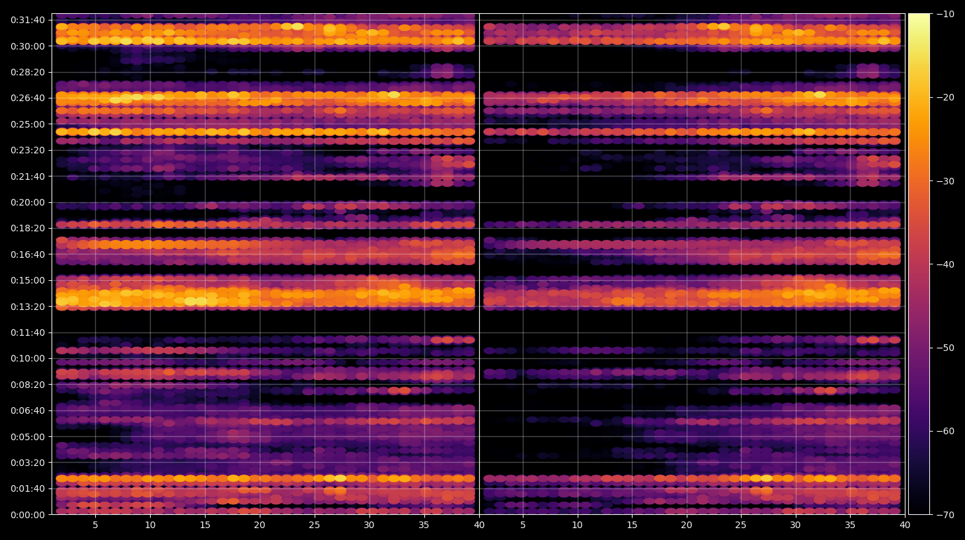
Task: Click the -50 colorbar value label
Action: point(945,348)
